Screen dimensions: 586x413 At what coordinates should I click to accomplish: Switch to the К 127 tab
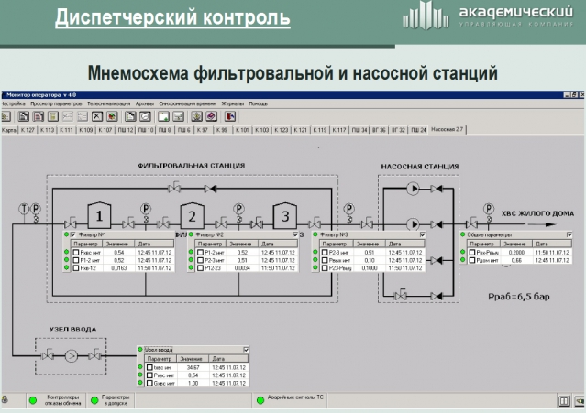pos(28,130)
